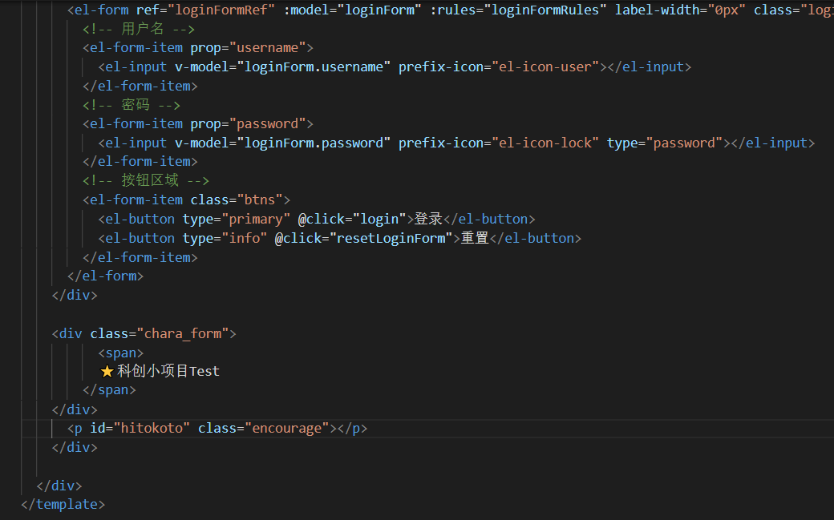Image resolution: width=834 pixels, height=520 pixels.
Task: Click the closing </template> tag
Action: 63,504
